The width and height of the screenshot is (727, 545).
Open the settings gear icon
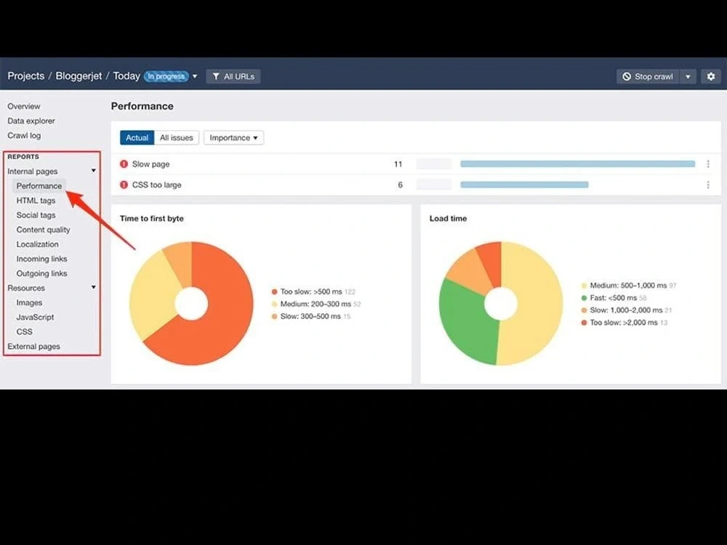711,76
